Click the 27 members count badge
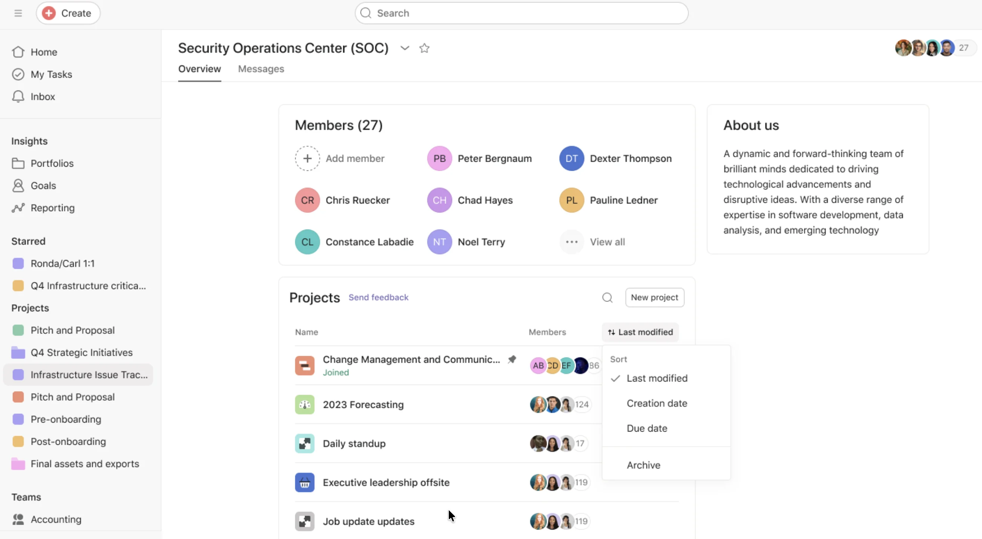Screen dimensions: 982x539 (964, 48)
